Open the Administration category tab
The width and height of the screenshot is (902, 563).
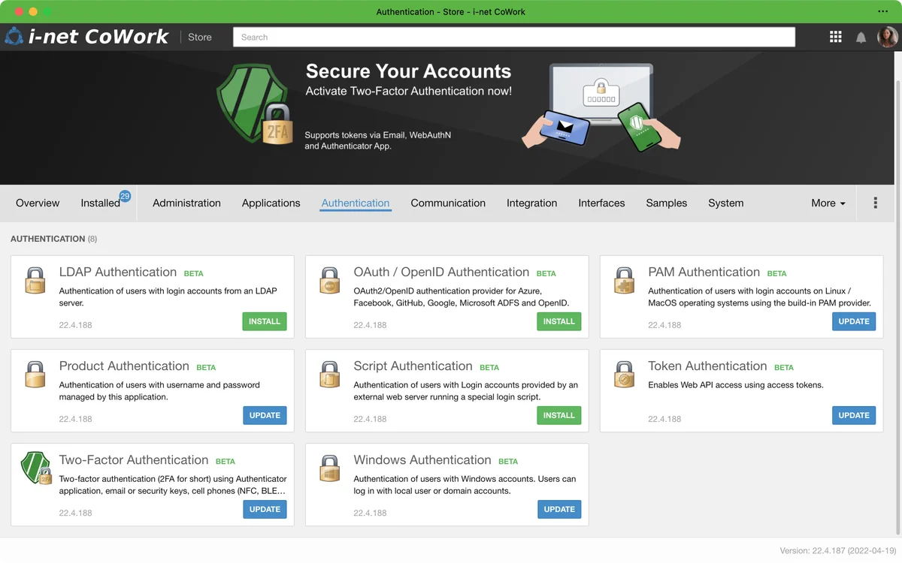(186, 203)
